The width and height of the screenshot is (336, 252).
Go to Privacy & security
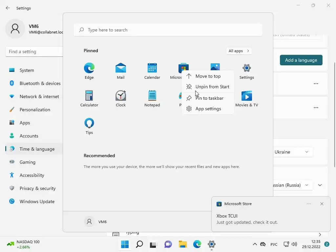coord(34,188)
